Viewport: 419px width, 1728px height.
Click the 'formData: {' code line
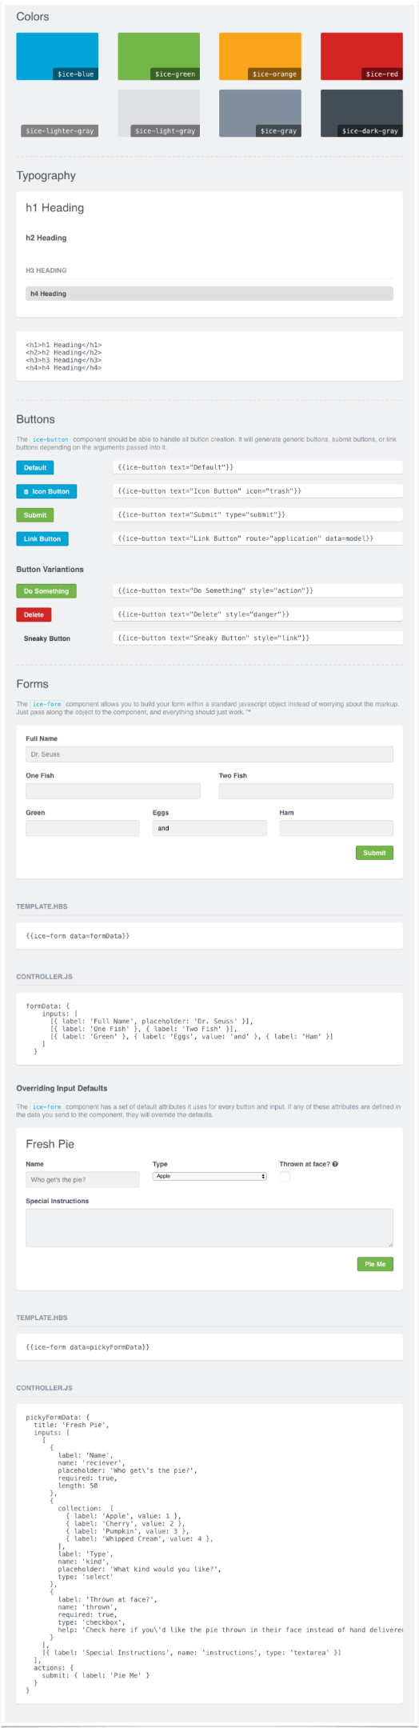tap(48, 1006)
